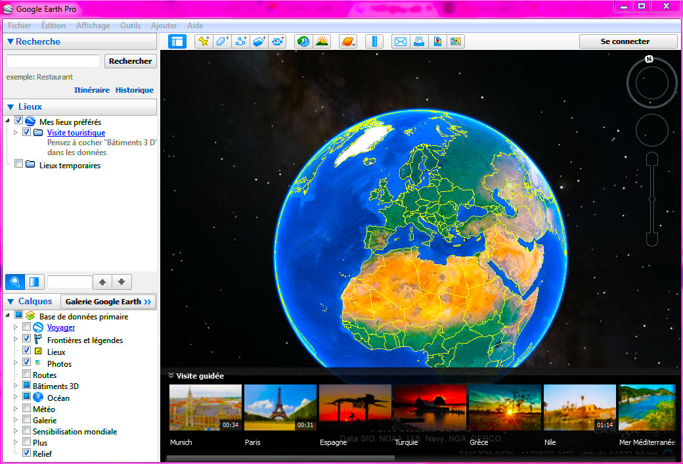The width and height of the screenshot is (683, 464).
Task: Uncheck Mes lieux préférés checkbox
Action: point(18,120)
